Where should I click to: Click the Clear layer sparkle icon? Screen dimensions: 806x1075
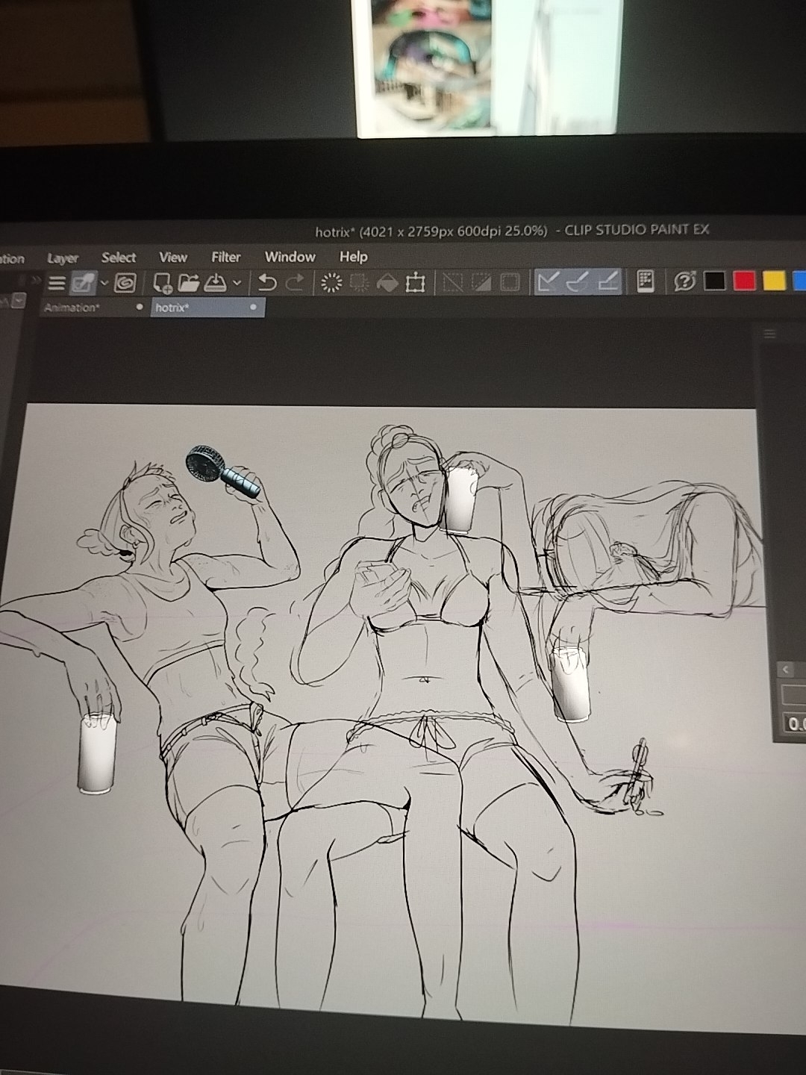point(331,282)
